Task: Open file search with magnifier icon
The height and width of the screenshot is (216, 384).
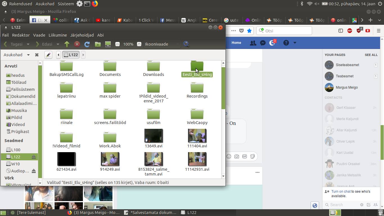Action: pos(186,44)
